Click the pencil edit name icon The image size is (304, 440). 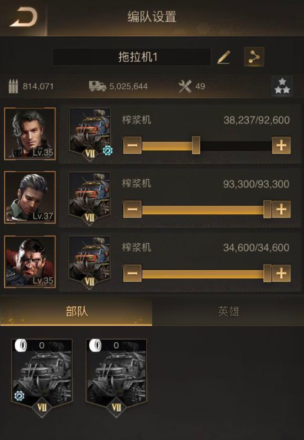click(224, 57)
